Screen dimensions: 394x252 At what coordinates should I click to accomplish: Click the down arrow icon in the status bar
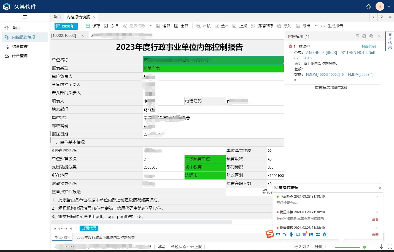382,247
